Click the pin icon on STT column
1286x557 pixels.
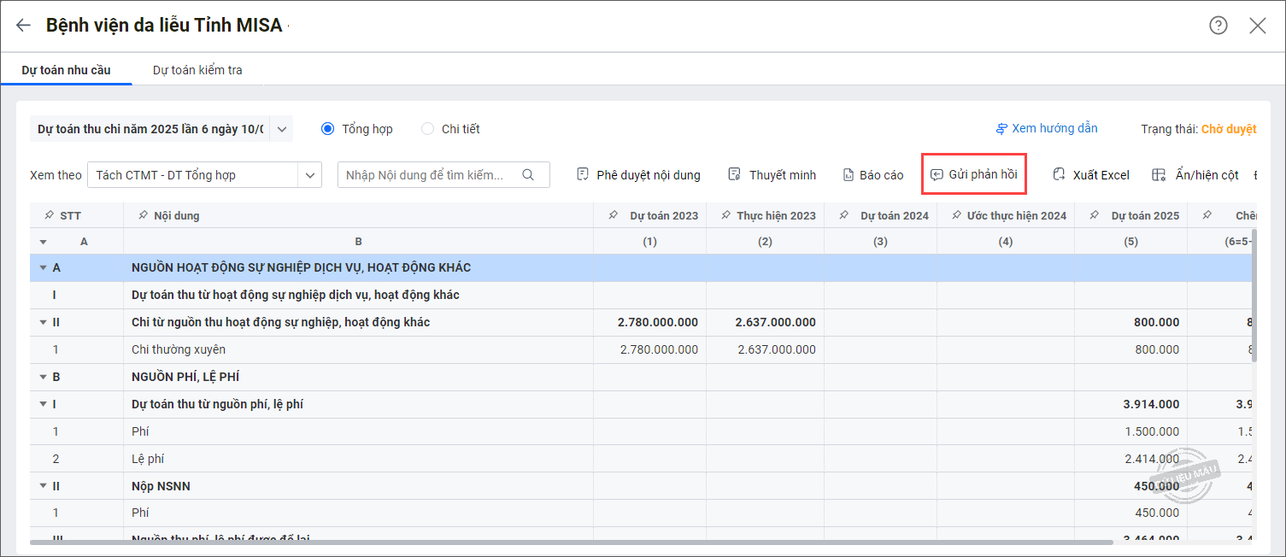[49, 216]
